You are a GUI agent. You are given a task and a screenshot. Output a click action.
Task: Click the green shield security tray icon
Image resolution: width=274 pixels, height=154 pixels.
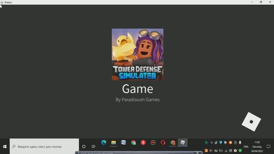coord(240,151)
